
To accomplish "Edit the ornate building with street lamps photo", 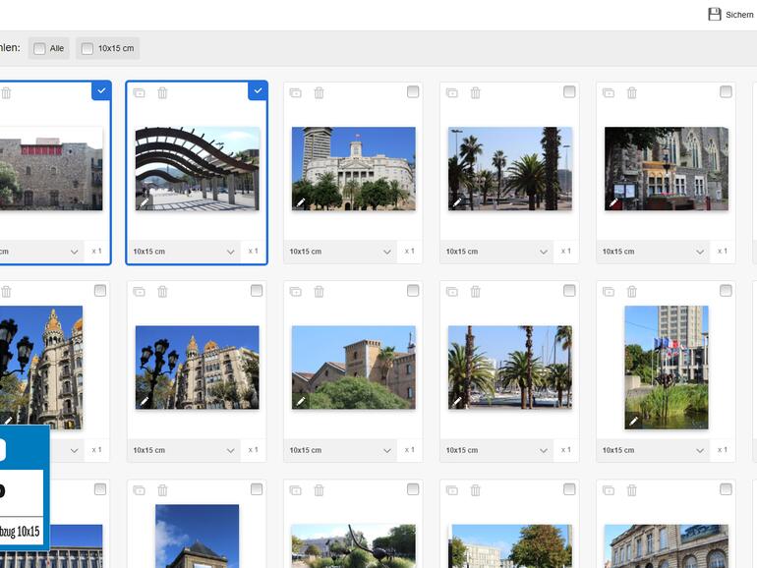I will click(x=145, y=401).
